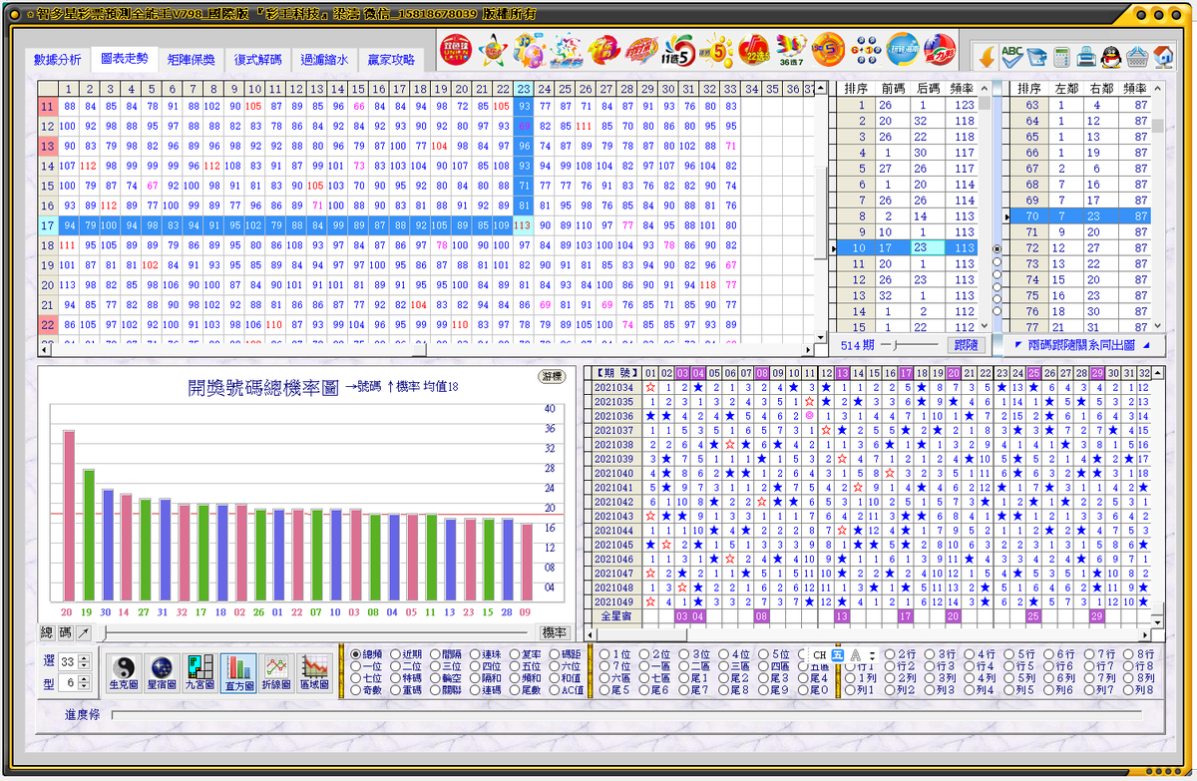Increase the 選 value of 33

point(84,656)
